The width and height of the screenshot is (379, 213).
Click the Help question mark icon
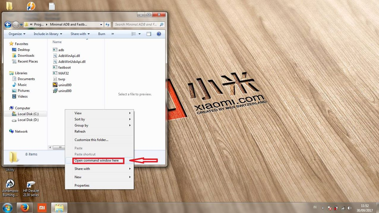(159, 34)
